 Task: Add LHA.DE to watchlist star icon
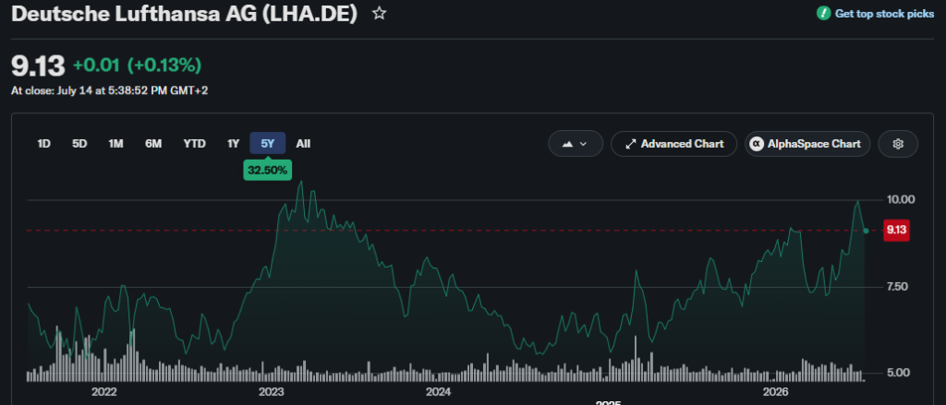[379, 13]
